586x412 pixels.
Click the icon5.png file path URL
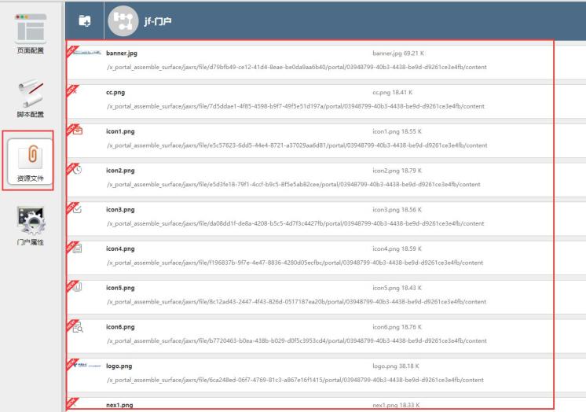click(297, 302)
